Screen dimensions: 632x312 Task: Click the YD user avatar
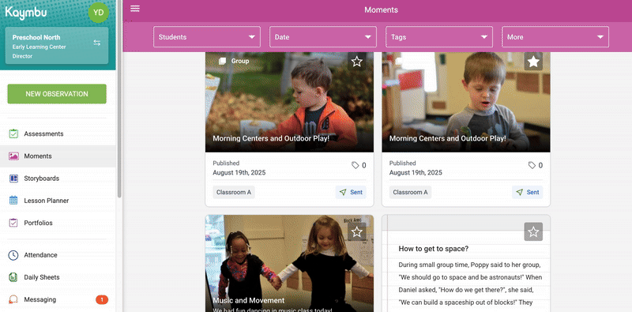coord(98,13)
